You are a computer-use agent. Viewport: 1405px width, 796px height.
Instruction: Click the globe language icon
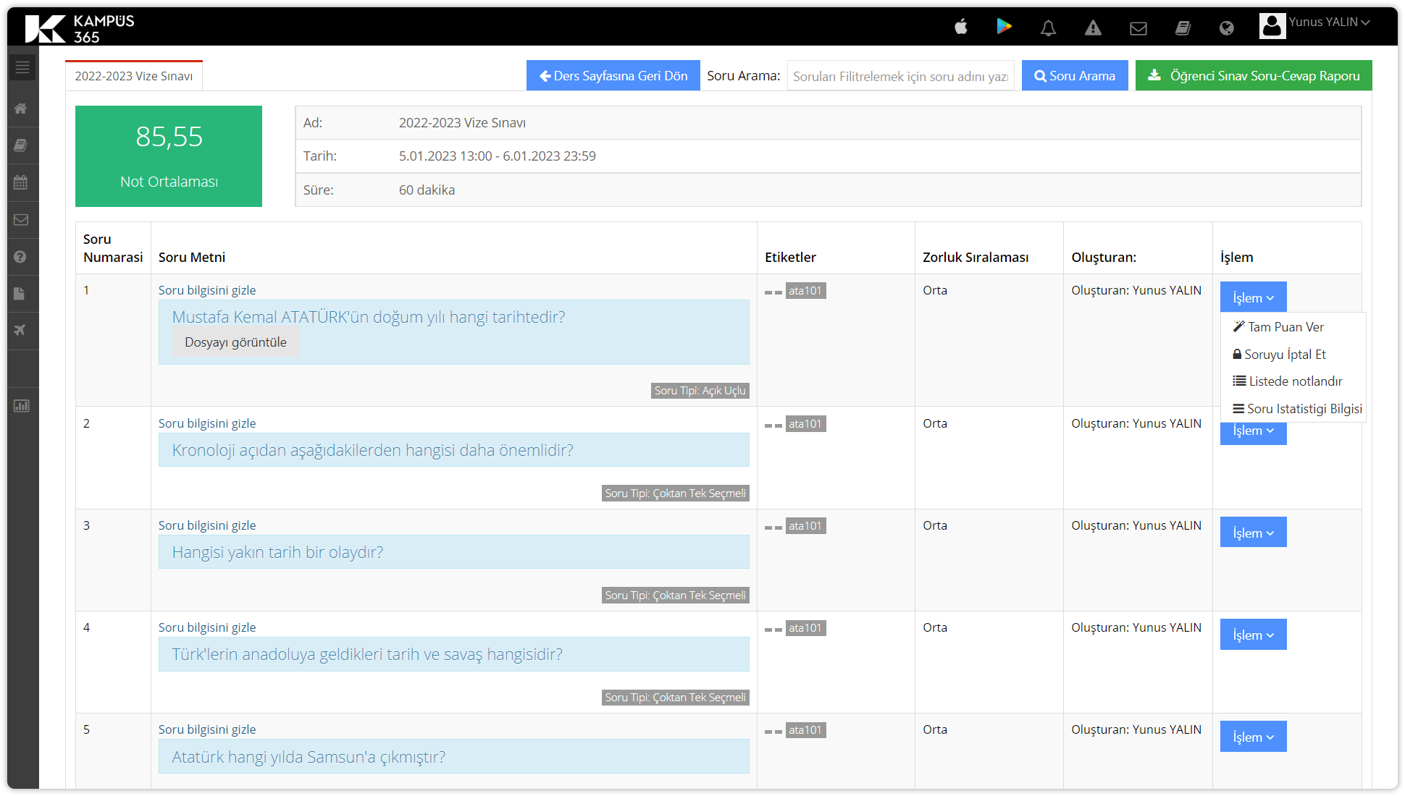tap(1226, 28)
